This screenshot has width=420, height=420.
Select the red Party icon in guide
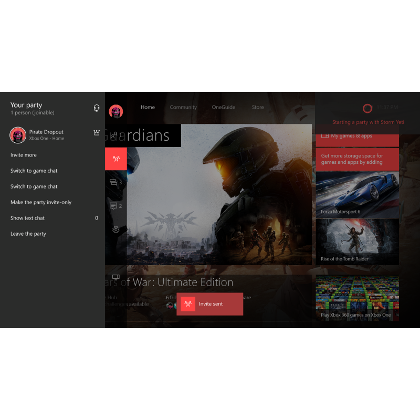coord(116,159)
